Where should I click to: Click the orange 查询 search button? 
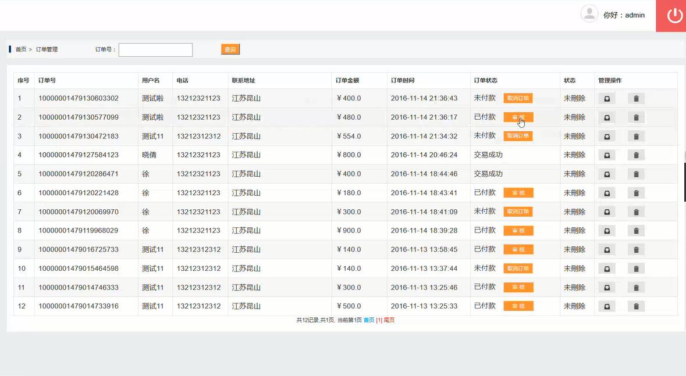(230, 49)
